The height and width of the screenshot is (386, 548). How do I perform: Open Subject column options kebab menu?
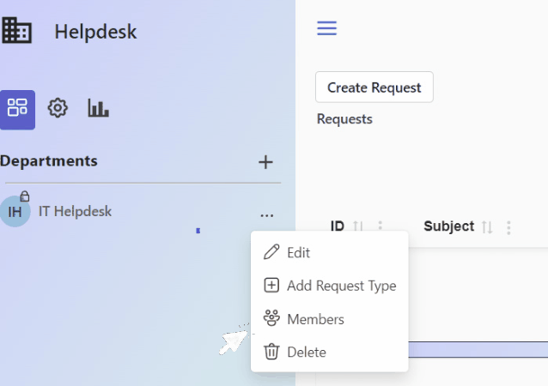click(x=508, y=227)
